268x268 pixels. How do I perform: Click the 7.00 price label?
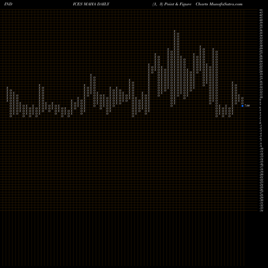pyautogui.click(x=247, y=106)
